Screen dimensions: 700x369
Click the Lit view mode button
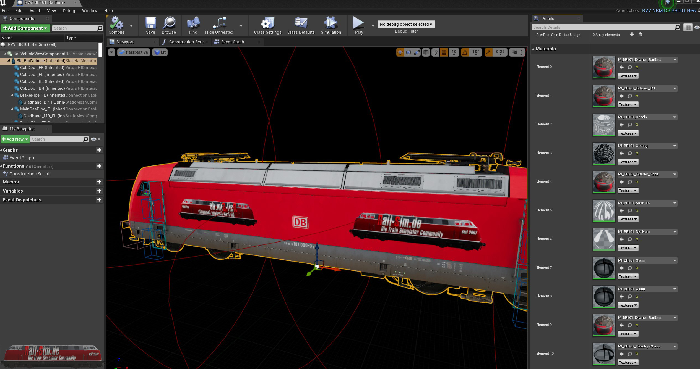(160, 52)
